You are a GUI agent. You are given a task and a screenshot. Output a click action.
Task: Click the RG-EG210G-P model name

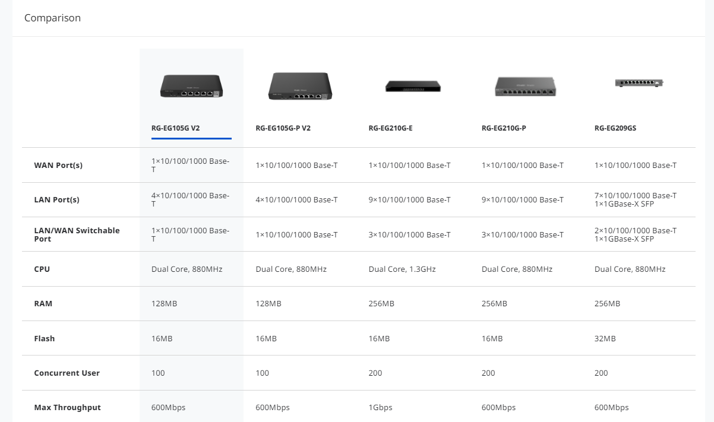click(504, 128)
